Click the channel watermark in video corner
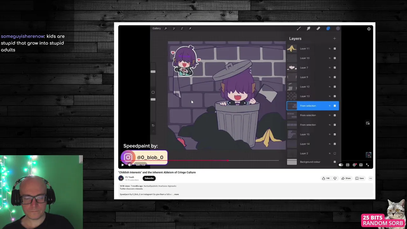This screenshot has height=229, width=407. 369,155
